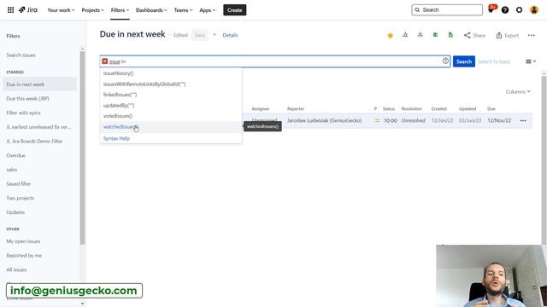The width and height of the screenshot is (547, 307).
Task: Expand the Filters menu
Action: (x=120, y=10)
